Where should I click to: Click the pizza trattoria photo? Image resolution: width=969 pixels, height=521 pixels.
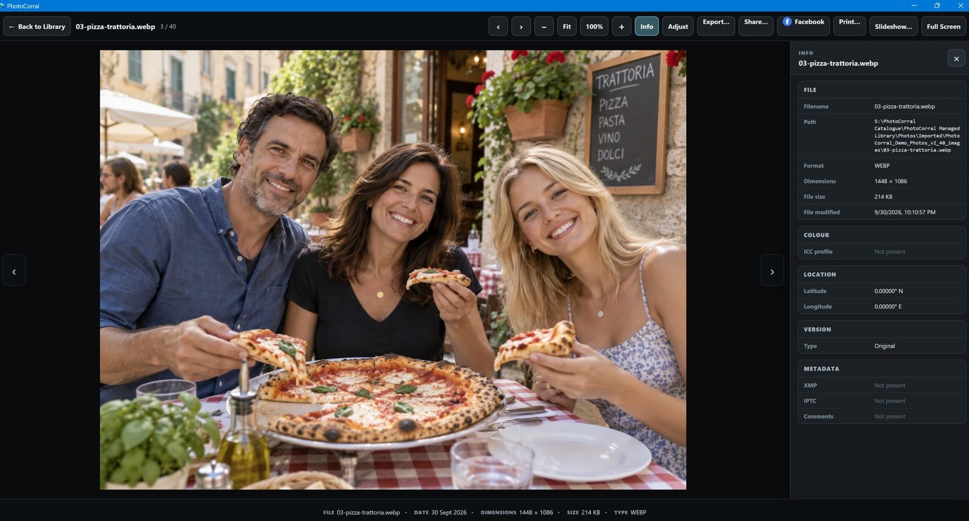(x=393, y=270)
